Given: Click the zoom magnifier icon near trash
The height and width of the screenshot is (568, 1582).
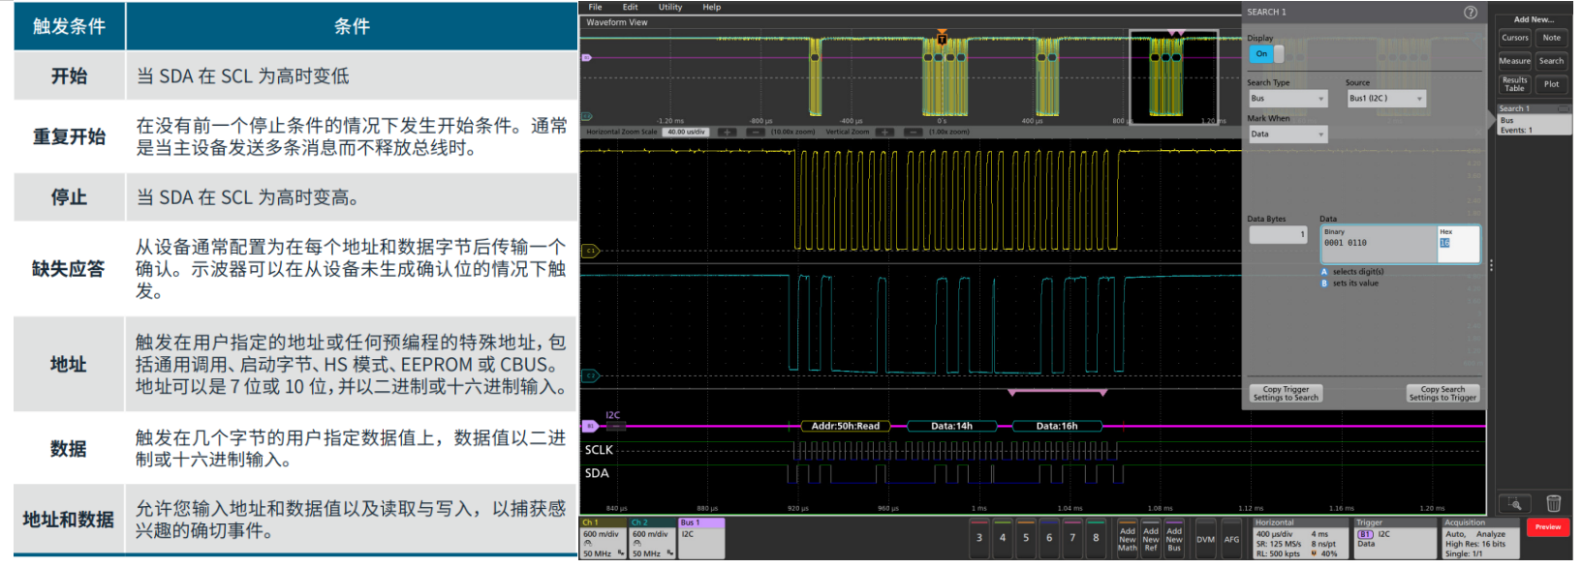Looking at the screenshot, I should click(x=1514, y=503).
